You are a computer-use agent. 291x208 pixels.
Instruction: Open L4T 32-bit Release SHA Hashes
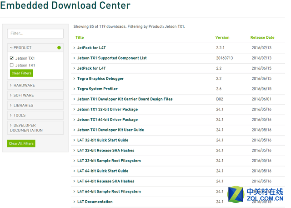(106, 151)
